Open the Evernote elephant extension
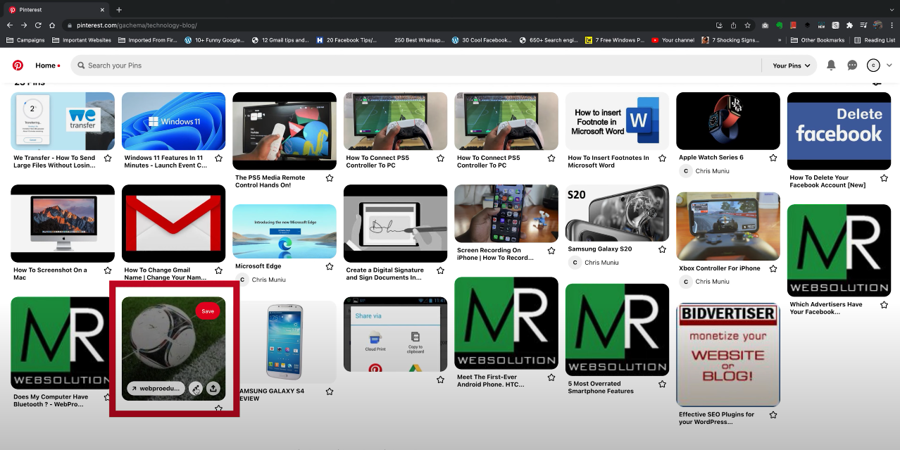Viewport: 900px width, 450px height. (x=780, y=25)
